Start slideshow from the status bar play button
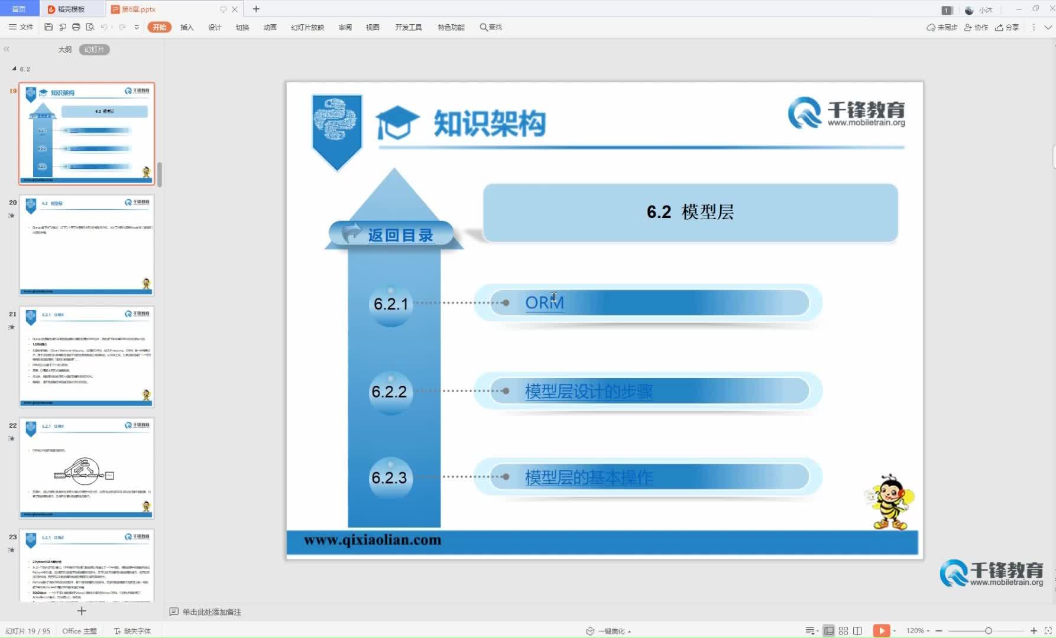This screenshot has width=1056, height=638. (x=883, y=630)
